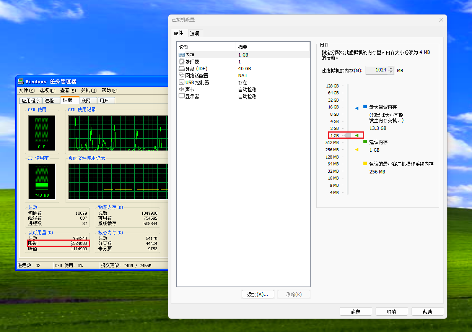Open the 应用程序 tab in Task Manager
The image size is (472, 332).
tap(31, 100)
